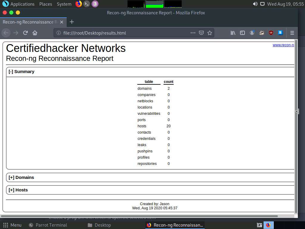Reload the current page
This screenshot has width=305, height=229.
(25, 33)
